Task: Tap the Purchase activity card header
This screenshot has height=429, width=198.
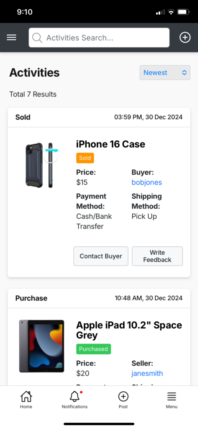Action: [x=99, y=298]
